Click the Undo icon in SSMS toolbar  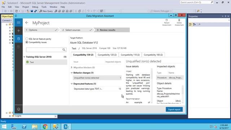coord(88,11)
